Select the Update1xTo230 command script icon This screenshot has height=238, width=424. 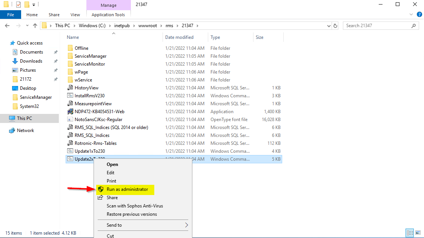pos(70,151)
